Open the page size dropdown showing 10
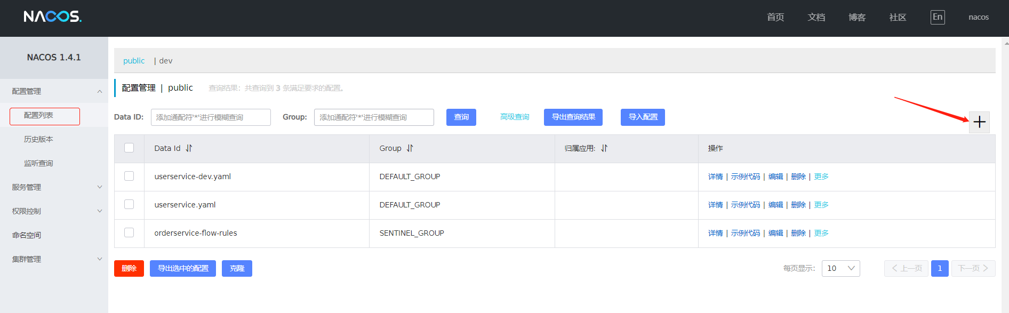Image resolution: width=1009 pixels, height=313 pixels. (x=840, y=268)
